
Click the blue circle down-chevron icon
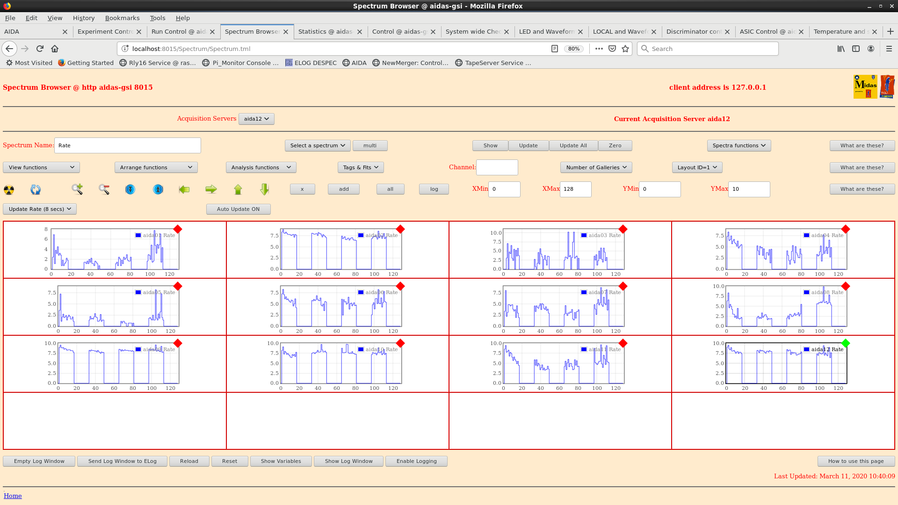pyautogui.click(x=130, y=189)
